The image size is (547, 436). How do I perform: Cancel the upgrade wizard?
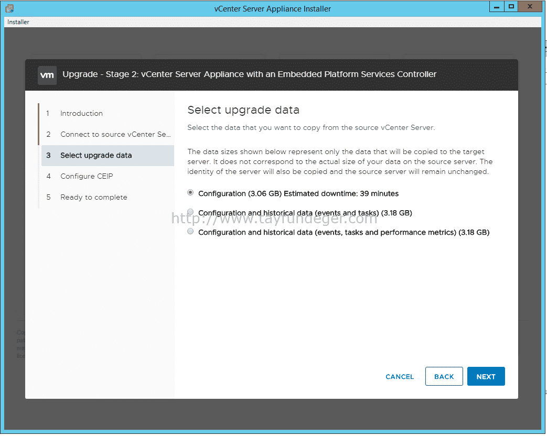(x=400, y=377)
